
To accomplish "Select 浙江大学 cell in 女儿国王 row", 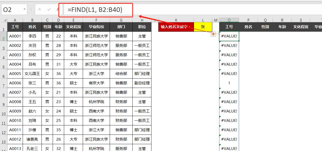I will pos(96,73).
